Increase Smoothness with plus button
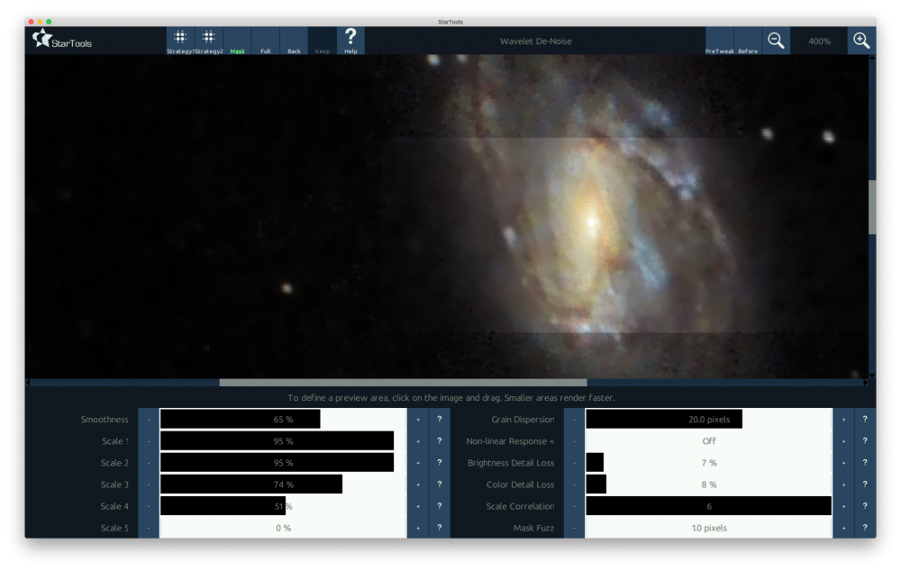Viewport: 901px width, 571px height. pyautogui.click(x=418, y=420)
